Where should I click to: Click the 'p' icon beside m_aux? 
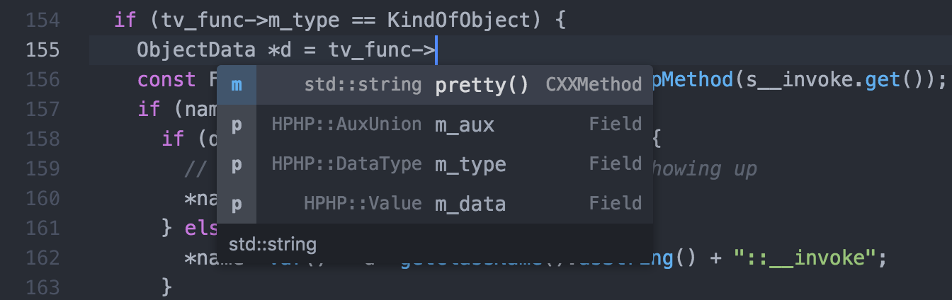[237, 125]
